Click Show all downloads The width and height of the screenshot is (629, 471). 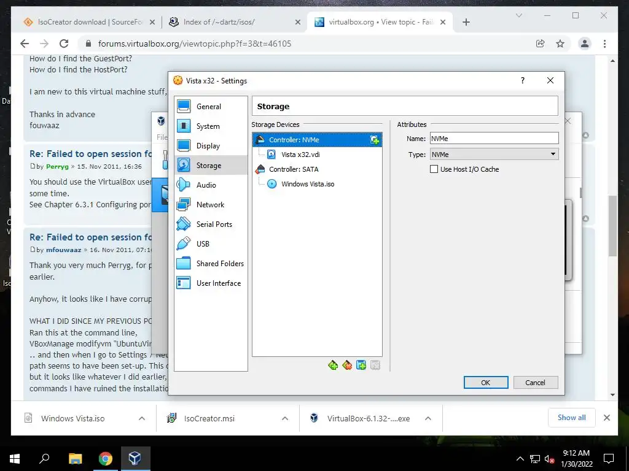(x=572, y=418)
